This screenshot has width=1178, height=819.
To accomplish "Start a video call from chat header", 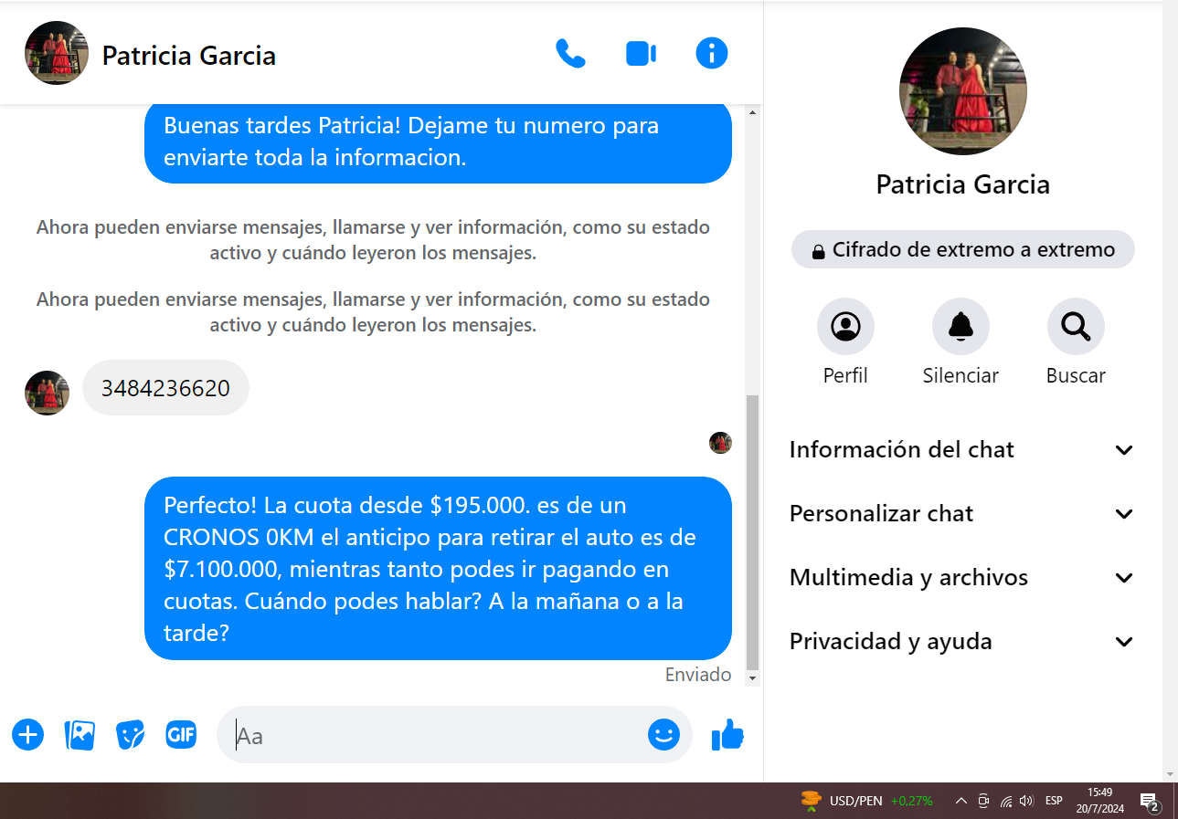I will point(641,54).
